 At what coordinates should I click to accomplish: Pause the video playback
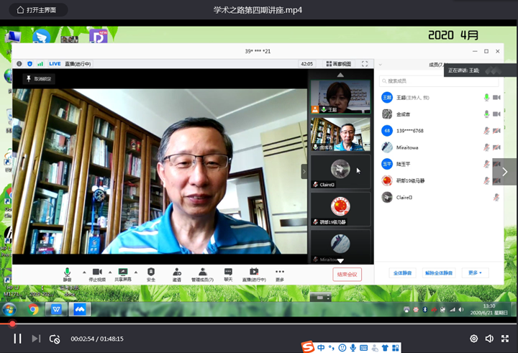17,339
